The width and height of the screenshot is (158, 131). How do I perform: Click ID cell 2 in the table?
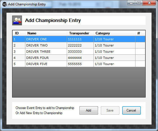[x=19, y=45]
